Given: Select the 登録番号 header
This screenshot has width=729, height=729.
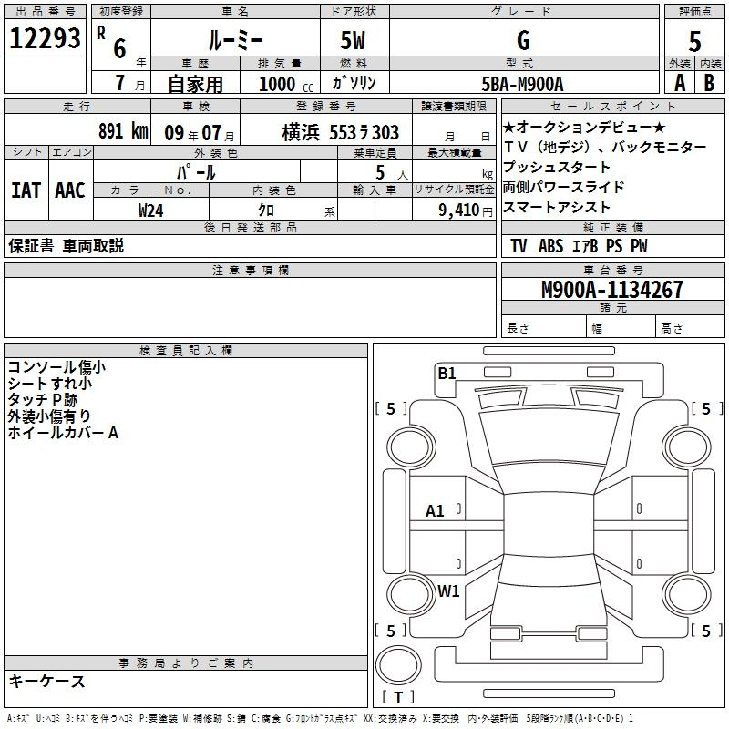Looking at the screenshot, I should 326,106.
